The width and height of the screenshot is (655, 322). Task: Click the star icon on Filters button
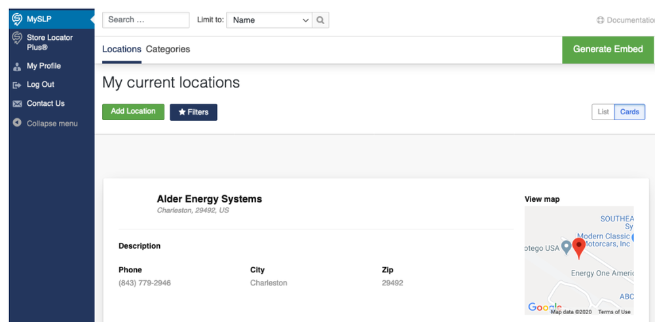pos(181,112)
